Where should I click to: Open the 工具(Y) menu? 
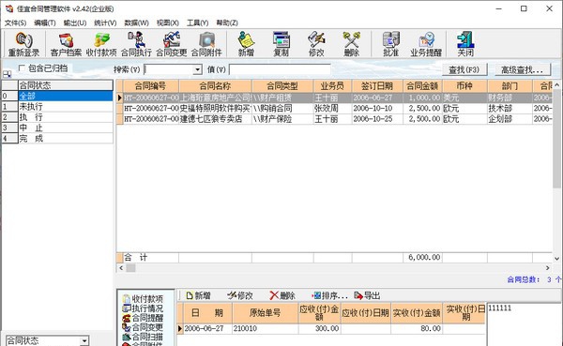point(197,23)
